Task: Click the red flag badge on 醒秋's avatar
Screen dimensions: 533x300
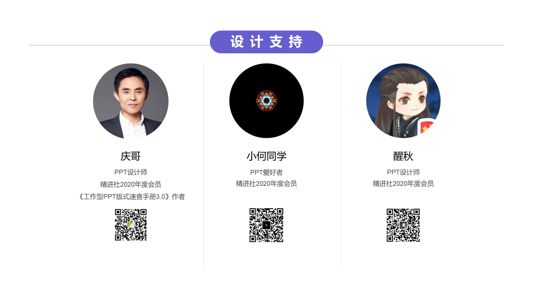Action: point(426,127)
